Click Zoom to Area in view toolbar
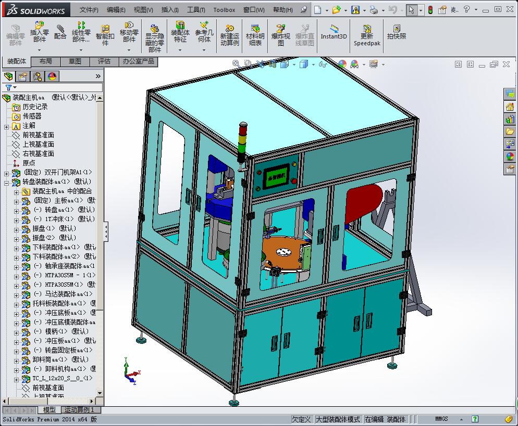The image size is (518, 426). pos(248,63)
